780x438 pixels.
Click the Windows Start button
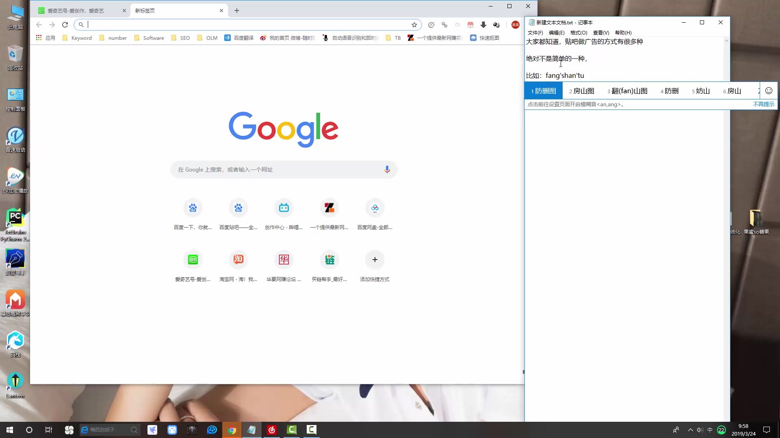[x=10, y=430]
